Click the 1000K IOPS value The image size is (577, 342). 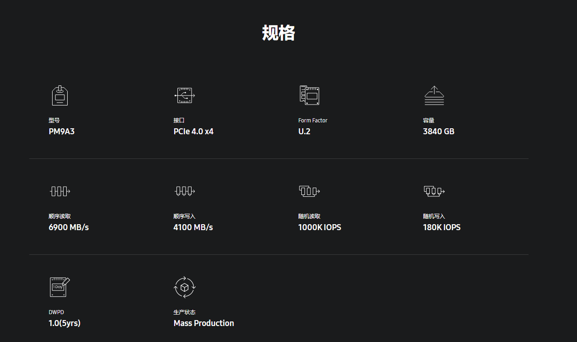[x=320, y=227]
